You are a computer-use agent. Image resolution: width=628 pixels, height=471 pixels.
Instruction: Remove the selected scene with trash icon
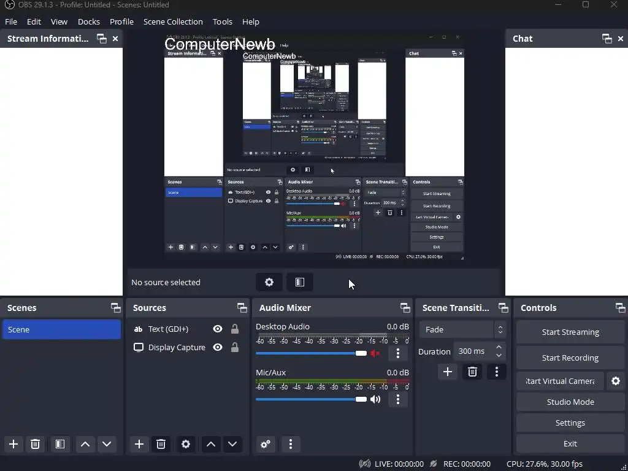(35, 444)
